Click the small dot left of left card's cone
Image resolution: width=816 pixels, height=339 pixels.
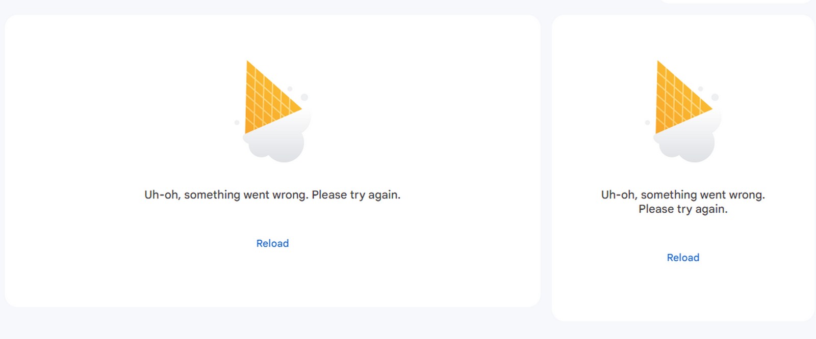237,123
